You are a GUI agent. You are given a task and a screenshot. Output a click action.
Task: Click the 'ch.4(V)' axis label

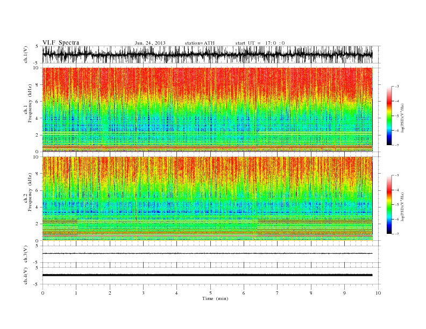tap(26, 276)
